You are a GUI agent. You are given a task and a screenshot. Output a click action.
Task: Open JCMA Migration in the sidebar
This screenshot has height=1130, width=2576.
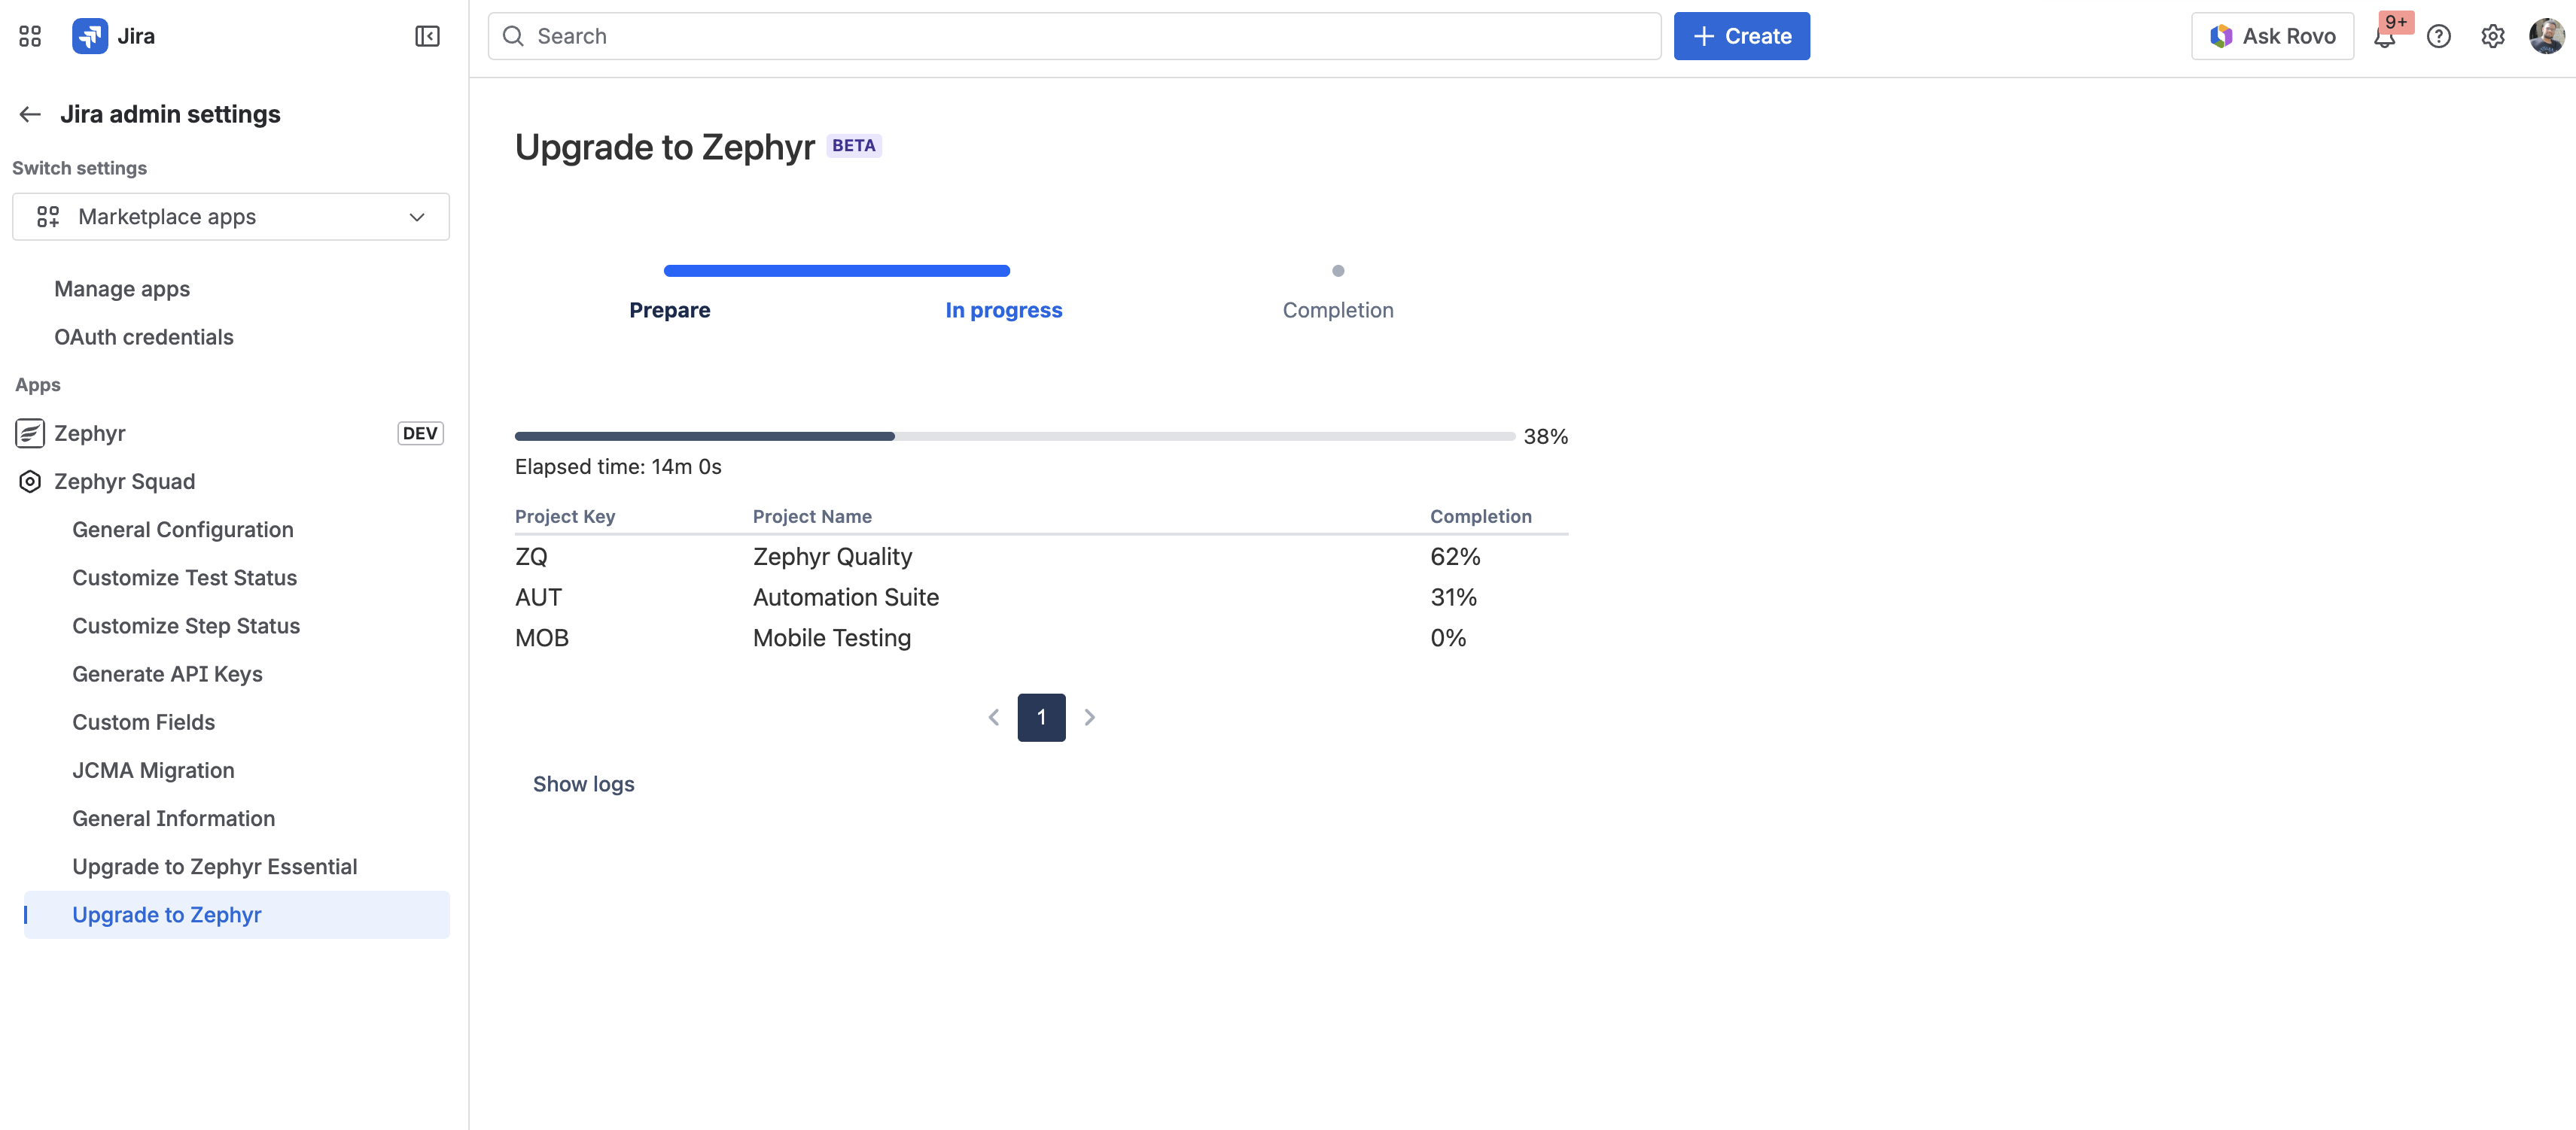[153, 770]
